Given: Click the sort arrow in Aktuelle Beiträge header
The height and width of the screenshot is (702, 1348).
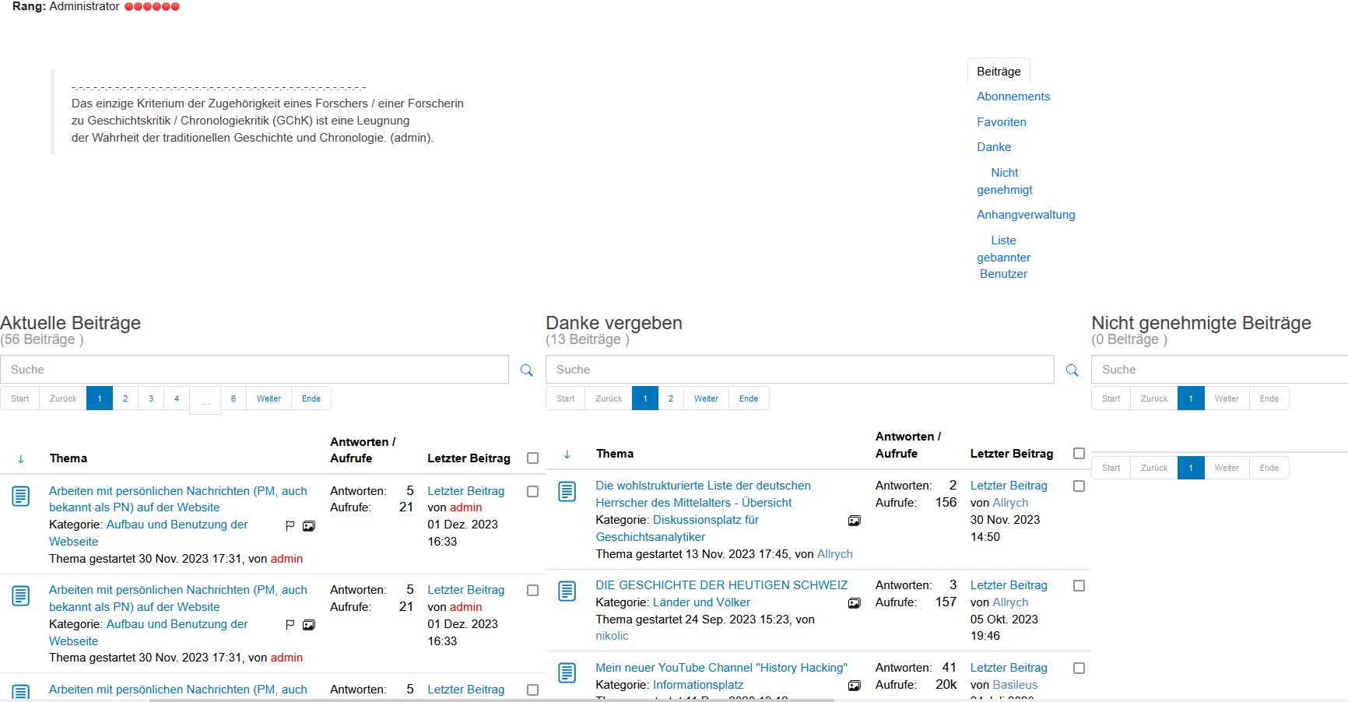Looking at the screenshot, I should coord(21,459).
